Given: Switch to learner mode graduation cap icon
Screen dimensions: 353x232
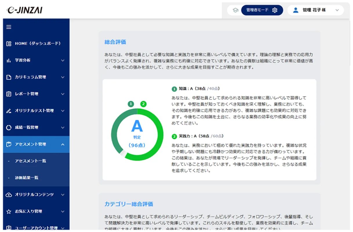Looking at the screenshot, I should (235, 10).
